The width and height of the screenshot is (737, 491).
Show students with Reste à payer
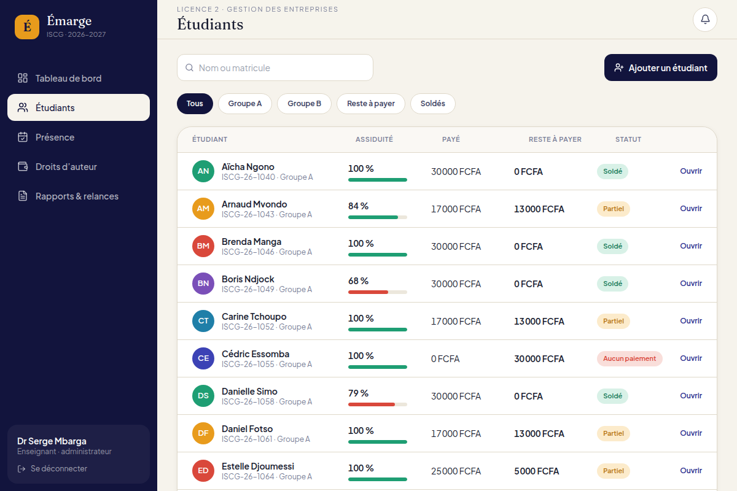pos(371,104)
